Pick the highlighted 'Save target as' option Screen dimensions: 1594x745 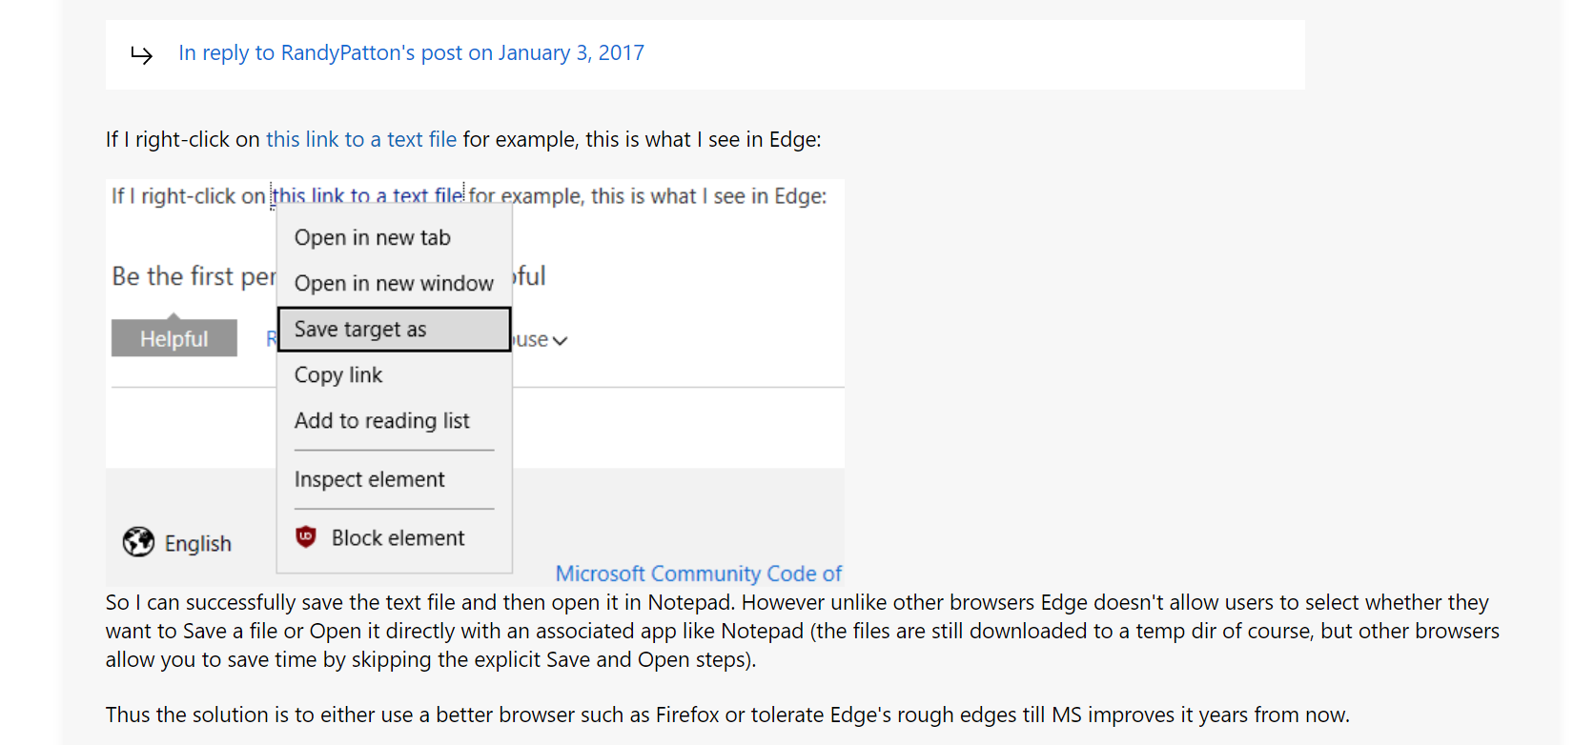tap(360, 330)
